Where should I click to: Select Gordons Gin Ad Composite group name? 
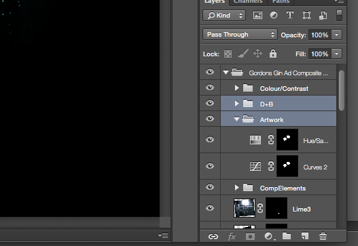[x=289, y=73]
